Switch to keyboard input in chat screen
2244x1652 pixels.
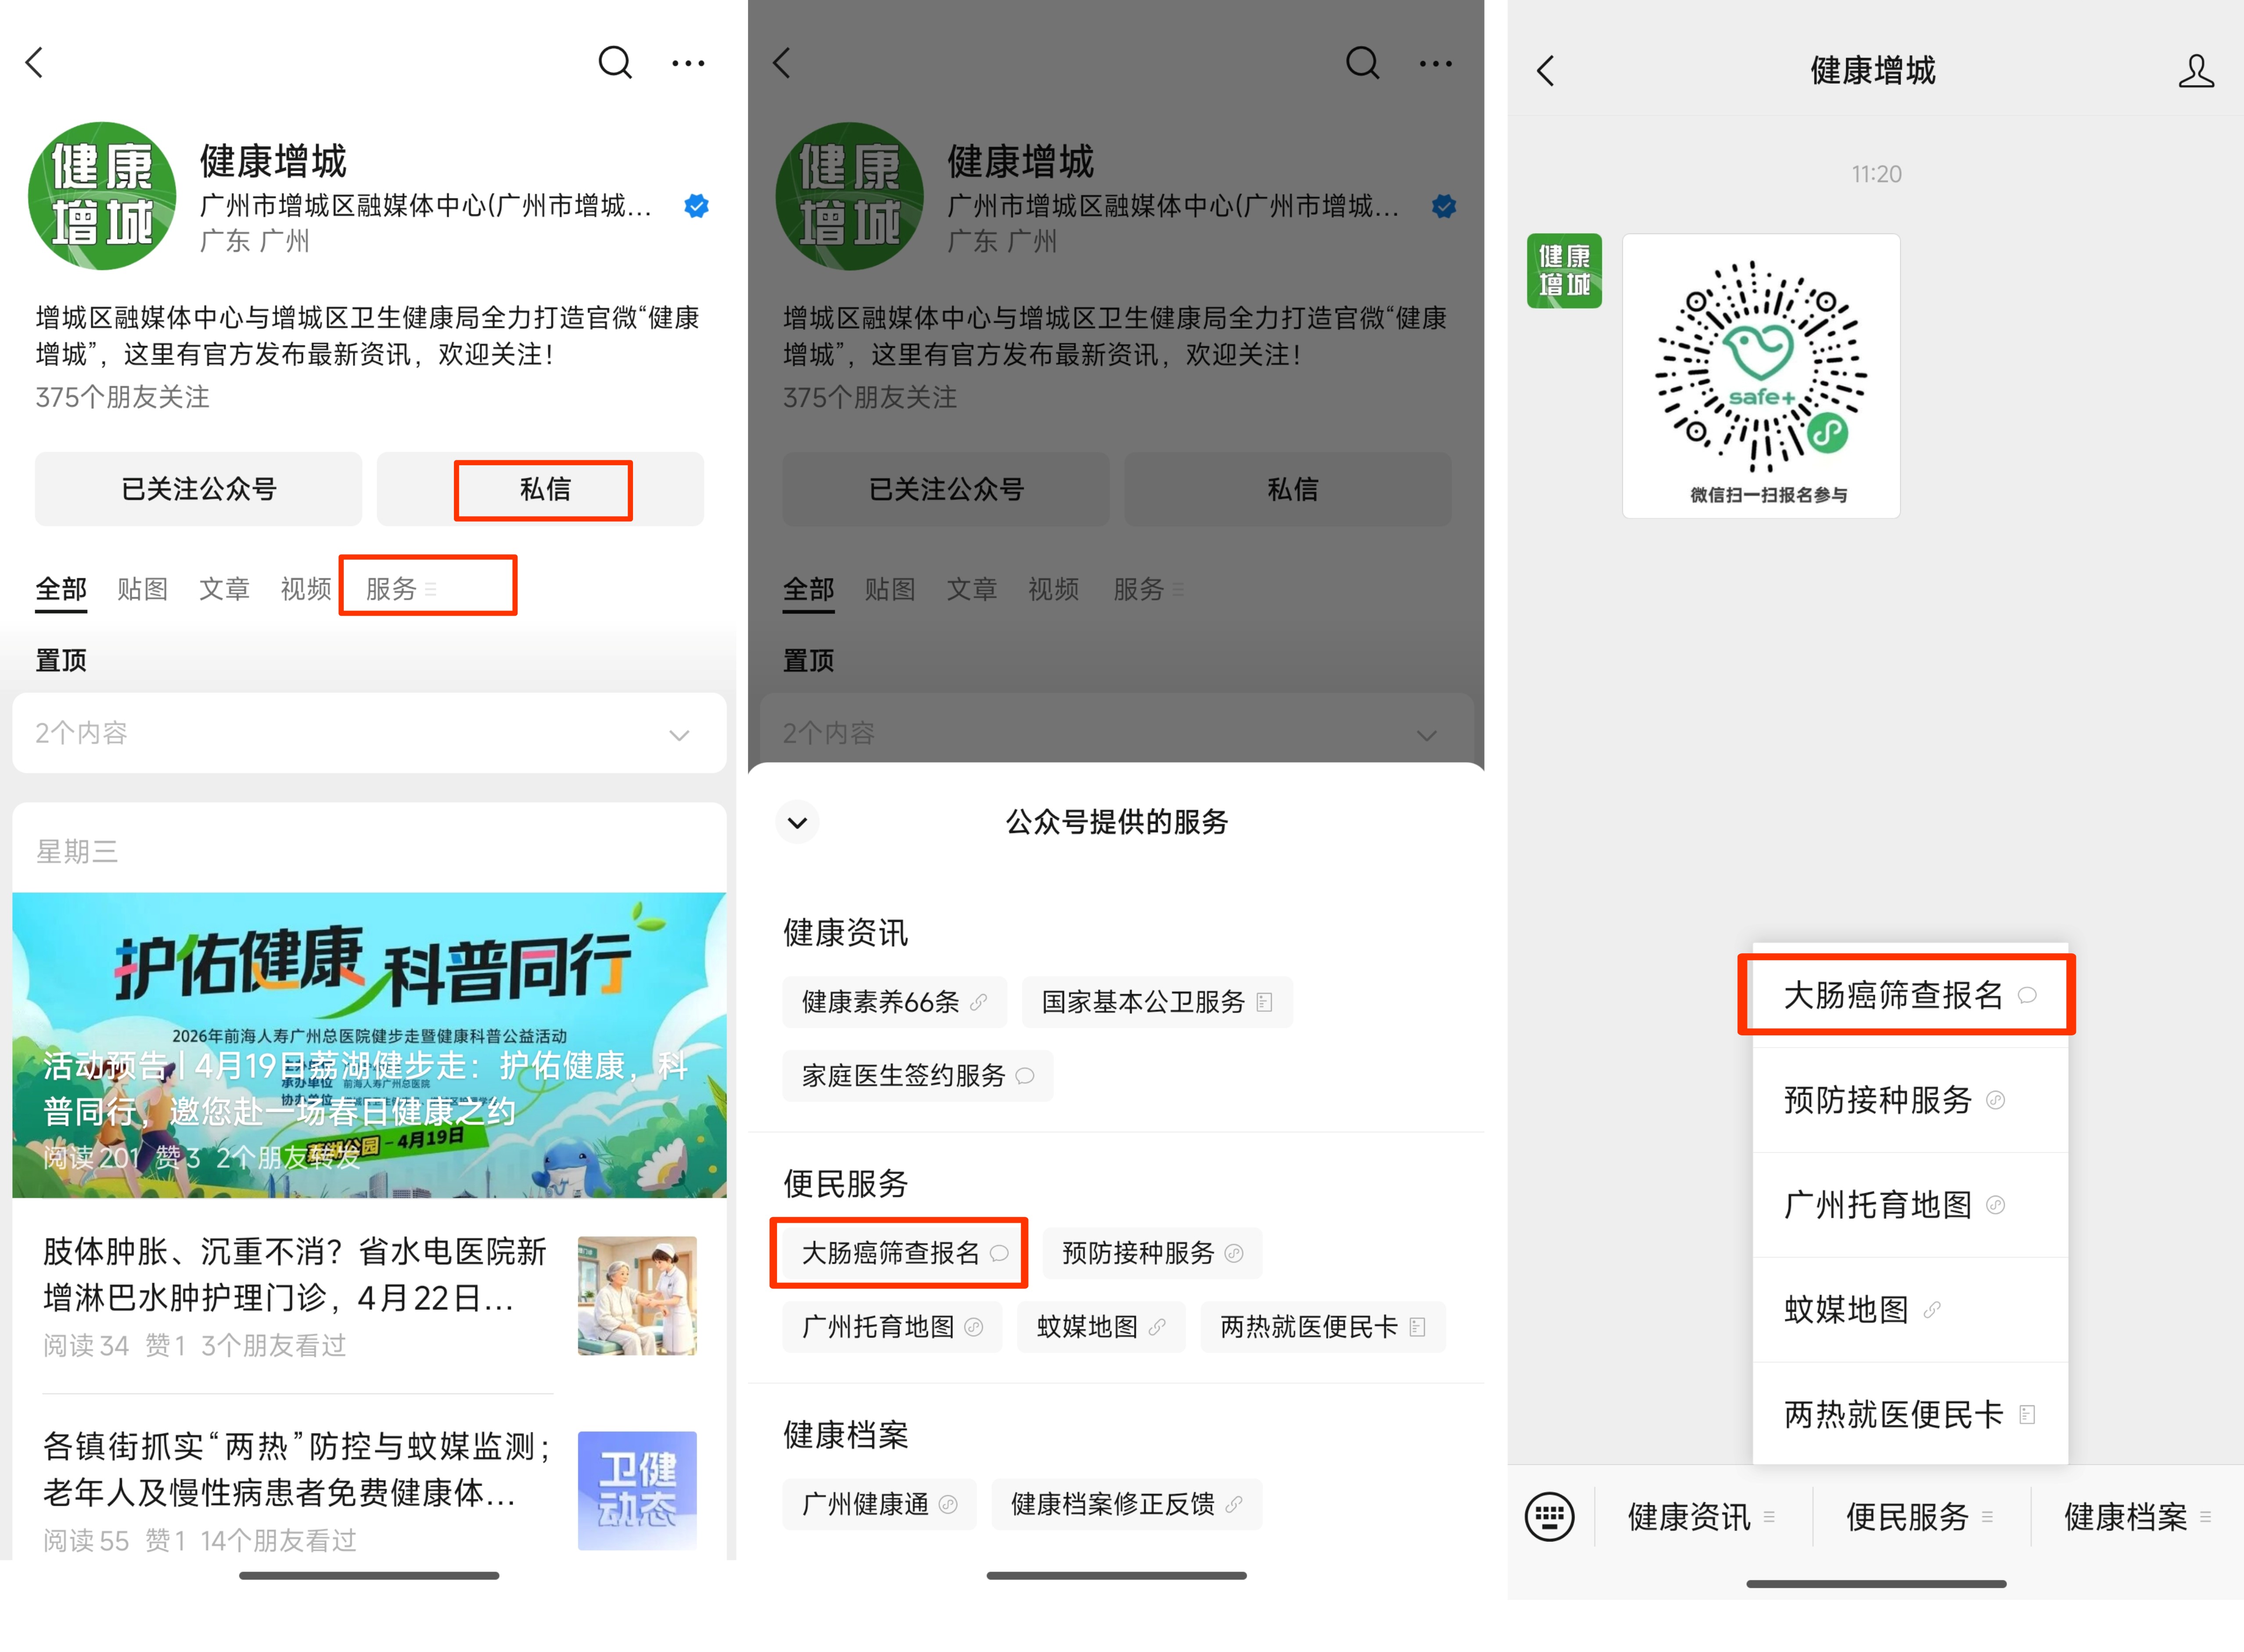(x=1550, y=1516)
